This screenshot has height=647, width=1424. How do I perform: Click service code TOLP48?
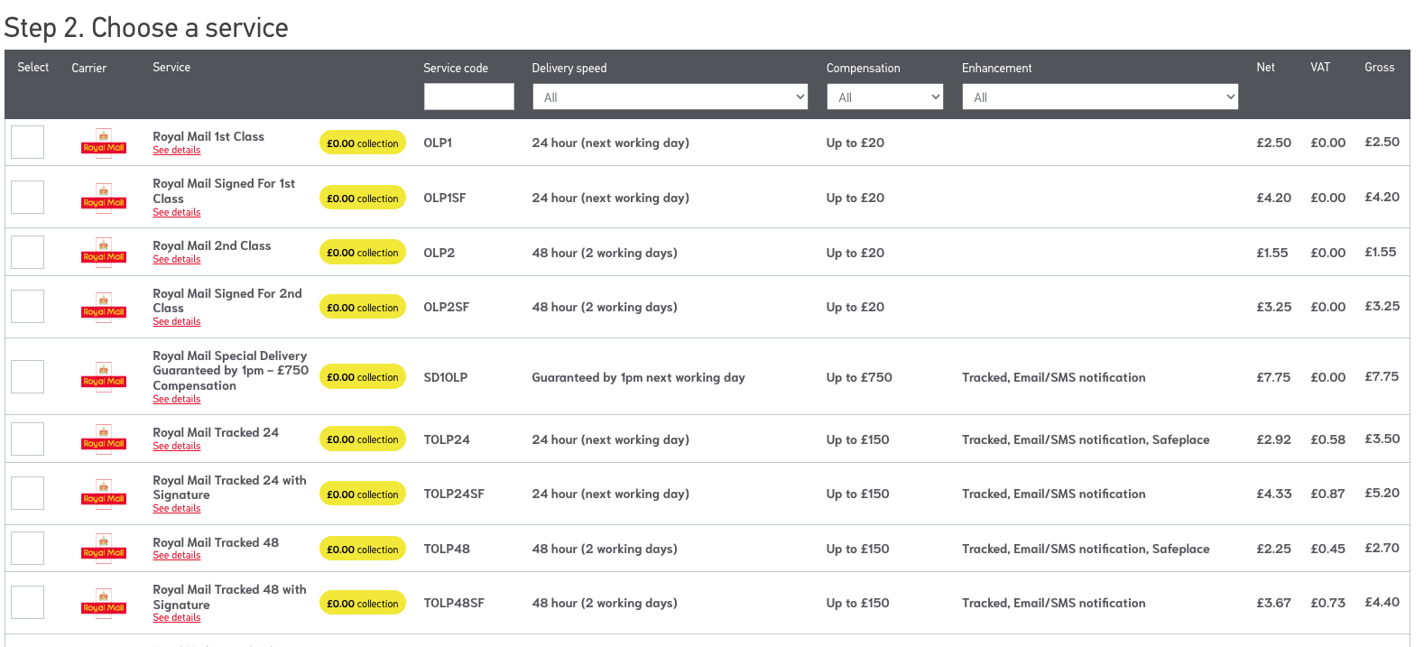447,549
